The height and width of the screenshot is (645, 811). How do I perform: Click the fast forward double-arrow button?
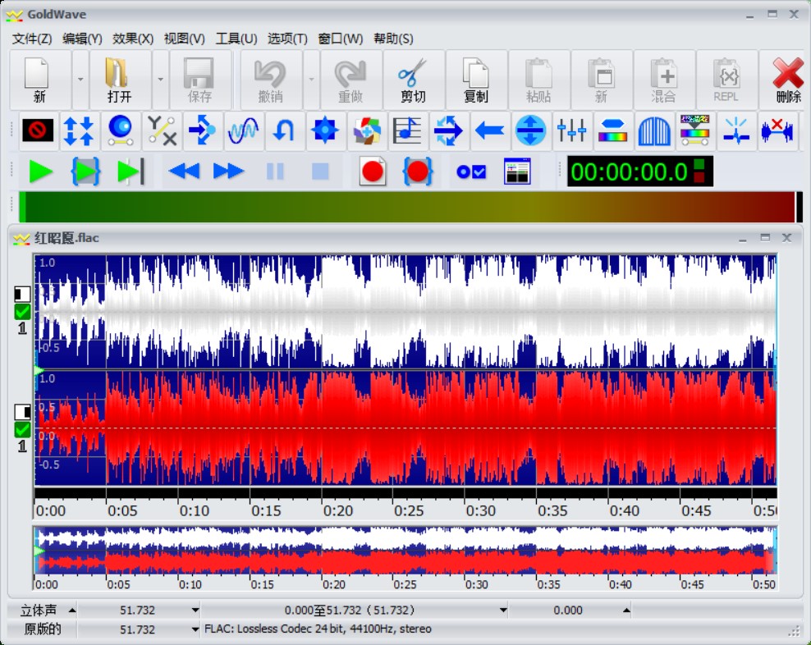pos(229,172)
